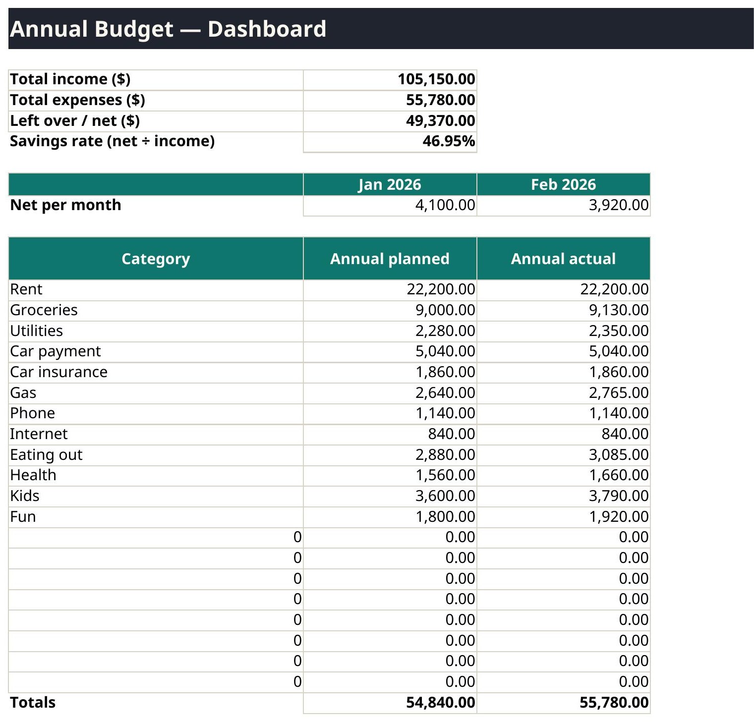Select Groceries annual planned 9,000.00
This screenshot has height=722, width=754.
coord(390,311)
